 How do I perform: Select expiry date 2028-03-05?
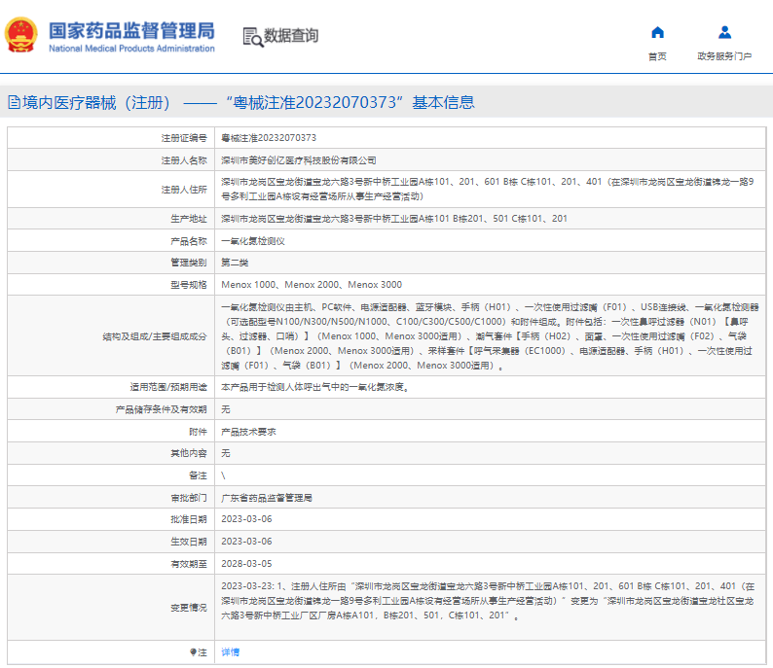click(246, 564)
